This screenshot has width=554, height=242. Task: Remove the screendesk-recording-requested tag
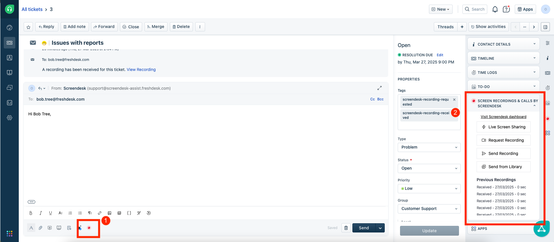coord(454,100)
